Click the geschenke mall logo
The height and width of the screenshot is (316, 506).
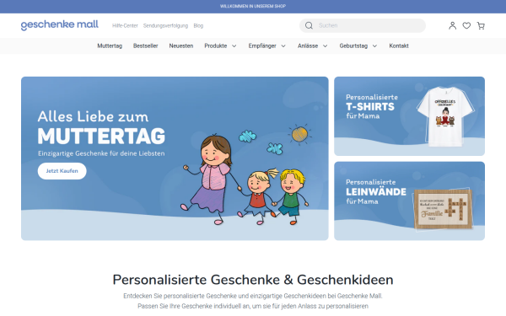point(60,25)
